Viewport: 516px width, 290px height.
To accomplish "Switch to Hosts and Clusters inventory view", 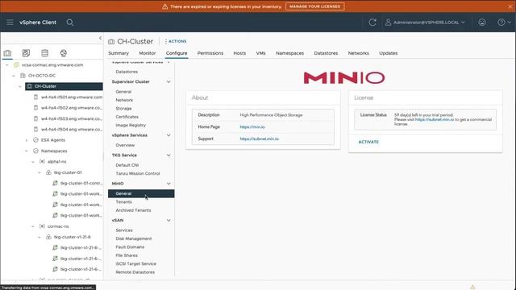I will (x=7, y=53).
